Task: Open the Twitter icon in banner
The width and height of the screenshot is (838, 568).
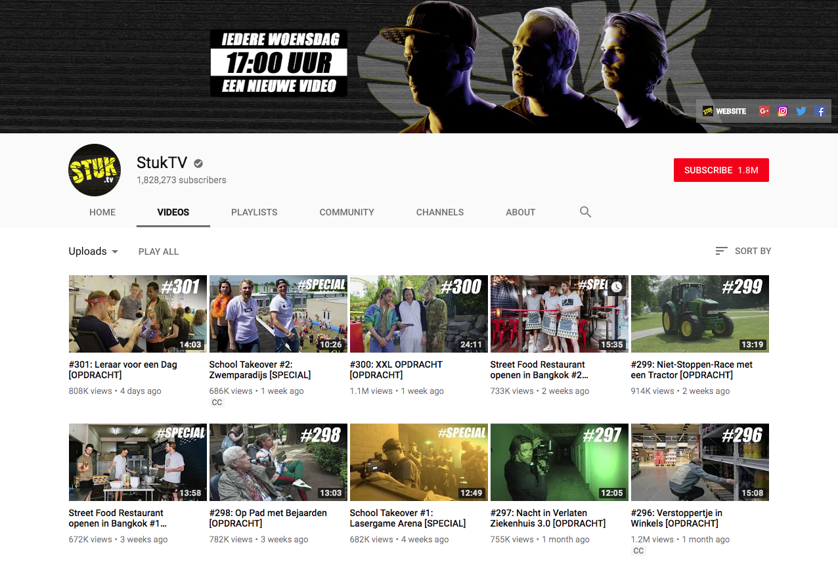Action: pos(801,112)
